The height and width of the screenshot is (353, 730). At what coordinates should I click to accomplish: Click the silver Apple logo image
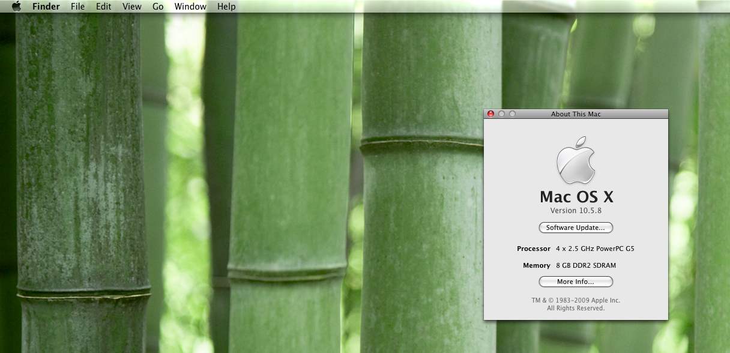pos(576,160)
